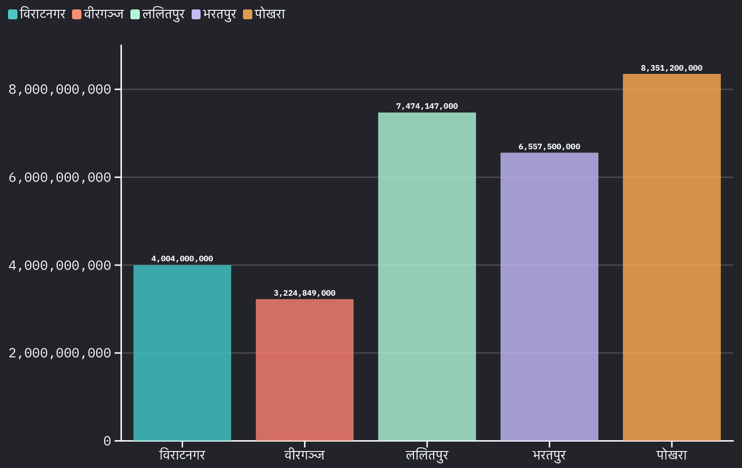Select the purple भरतपुर bar

tap(549, 297)
